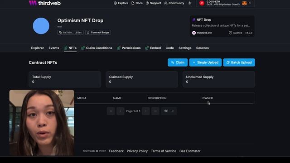Open the NFT Drop contract card
This screenshot has width=290, height=163.
point(222,26)
